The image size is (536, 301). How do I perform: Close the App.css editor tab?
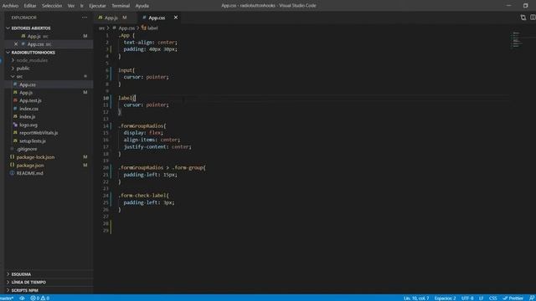click(176, 18)
